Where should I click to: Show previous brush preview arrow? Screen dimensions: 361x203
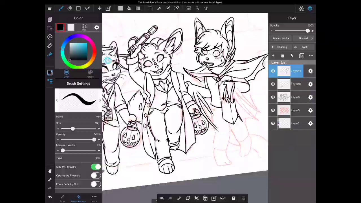click(56, 100)
